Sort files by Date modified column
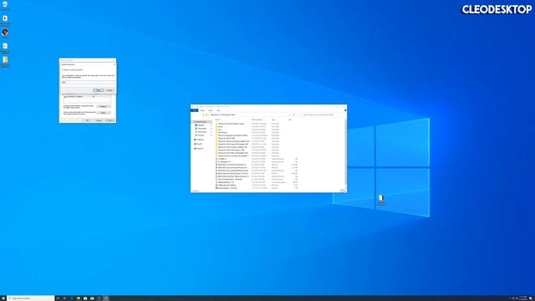Viewport: 535px width, 301px height. [257, 120]
